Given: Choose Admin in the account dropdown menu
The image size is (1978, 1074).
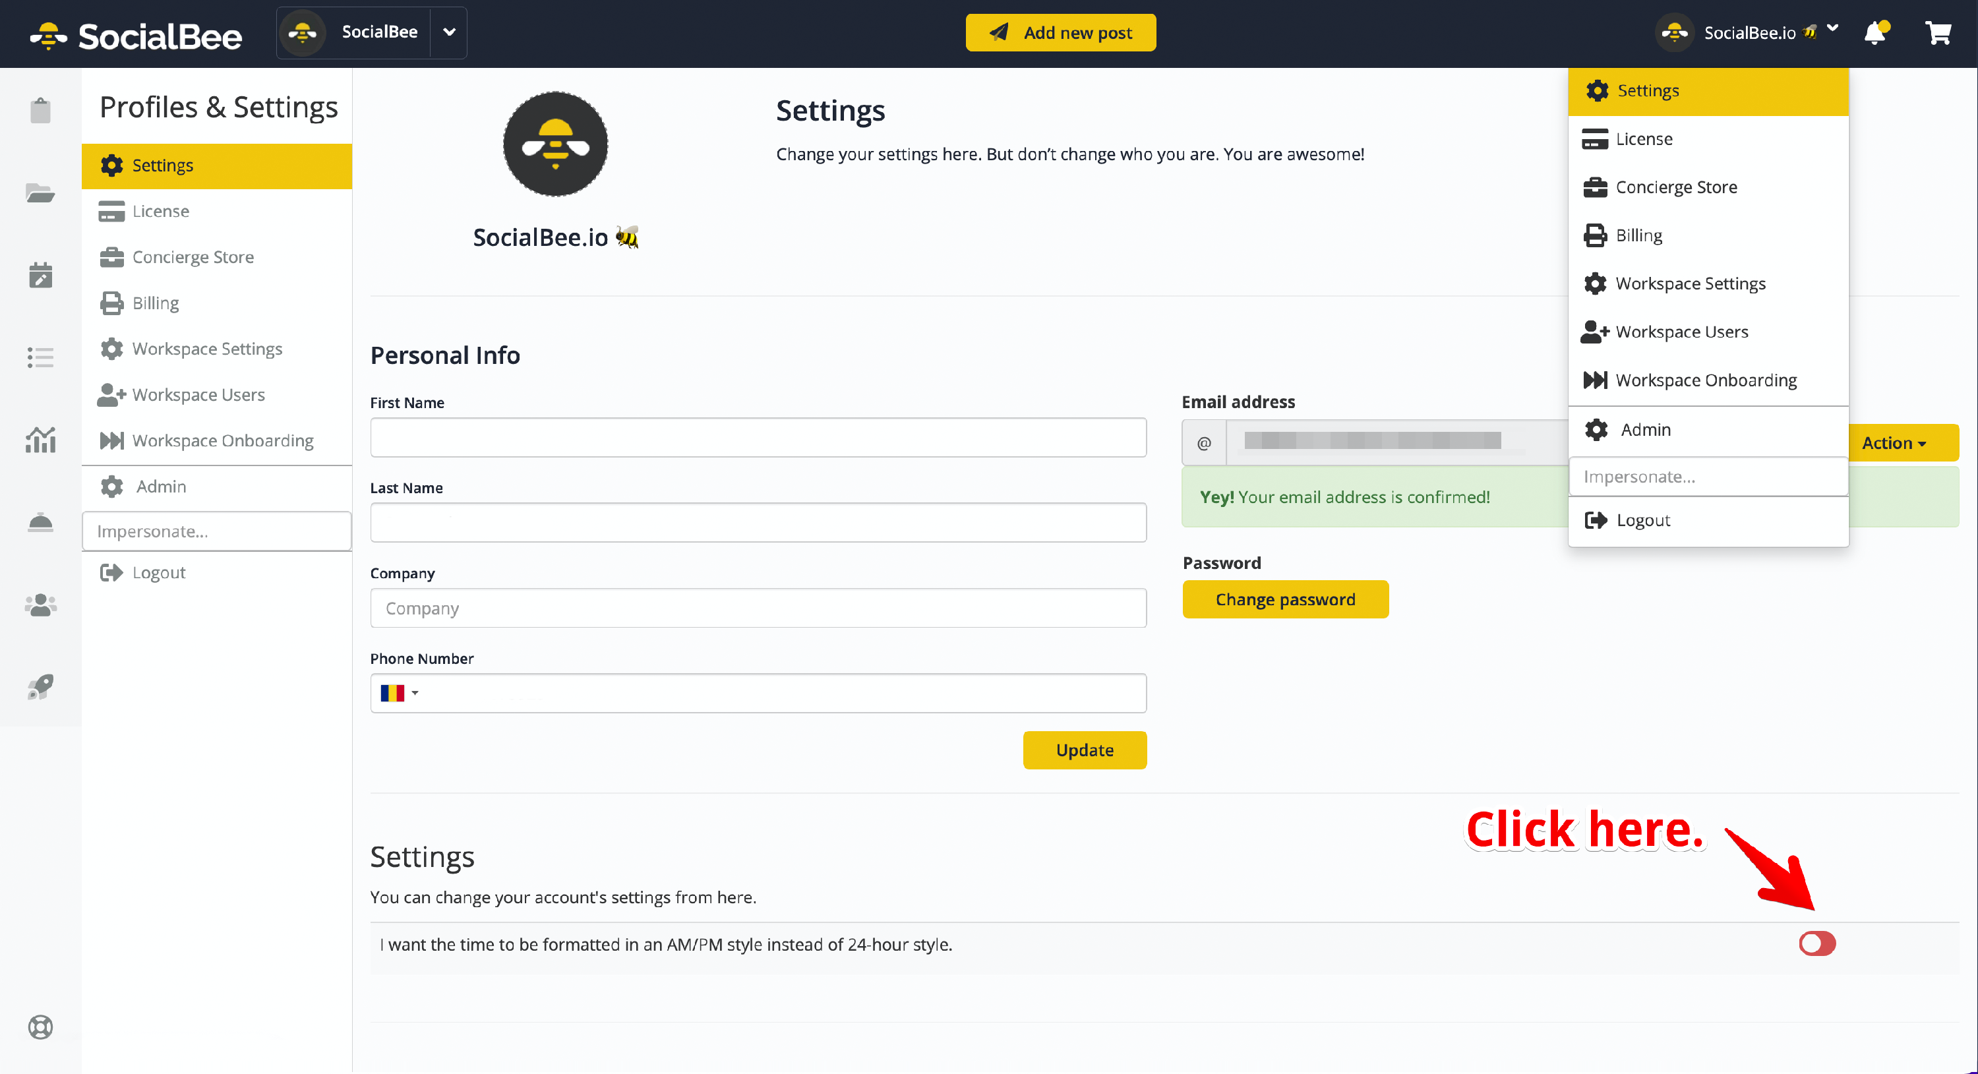Looking at the screenshot, I should 1708,430.
